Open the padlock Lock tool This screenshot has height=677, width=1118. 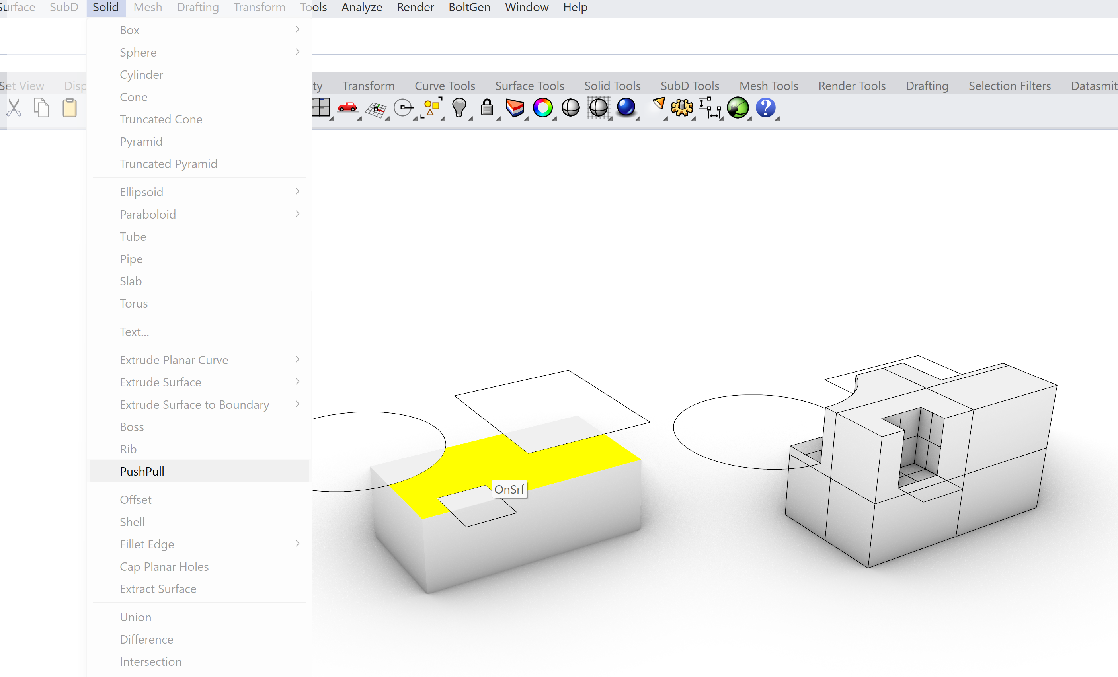[487, 108]
